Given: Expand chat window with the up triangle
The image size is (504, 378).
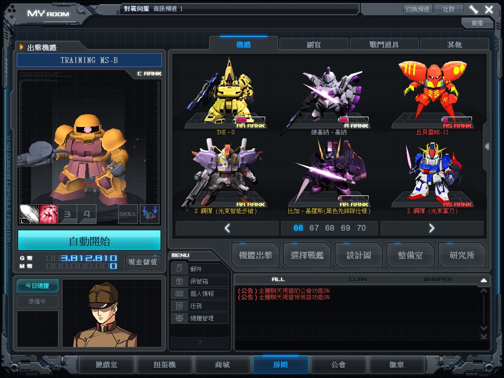Looking at the screenshot, I should pyautogui.click(x=484, y=280).
